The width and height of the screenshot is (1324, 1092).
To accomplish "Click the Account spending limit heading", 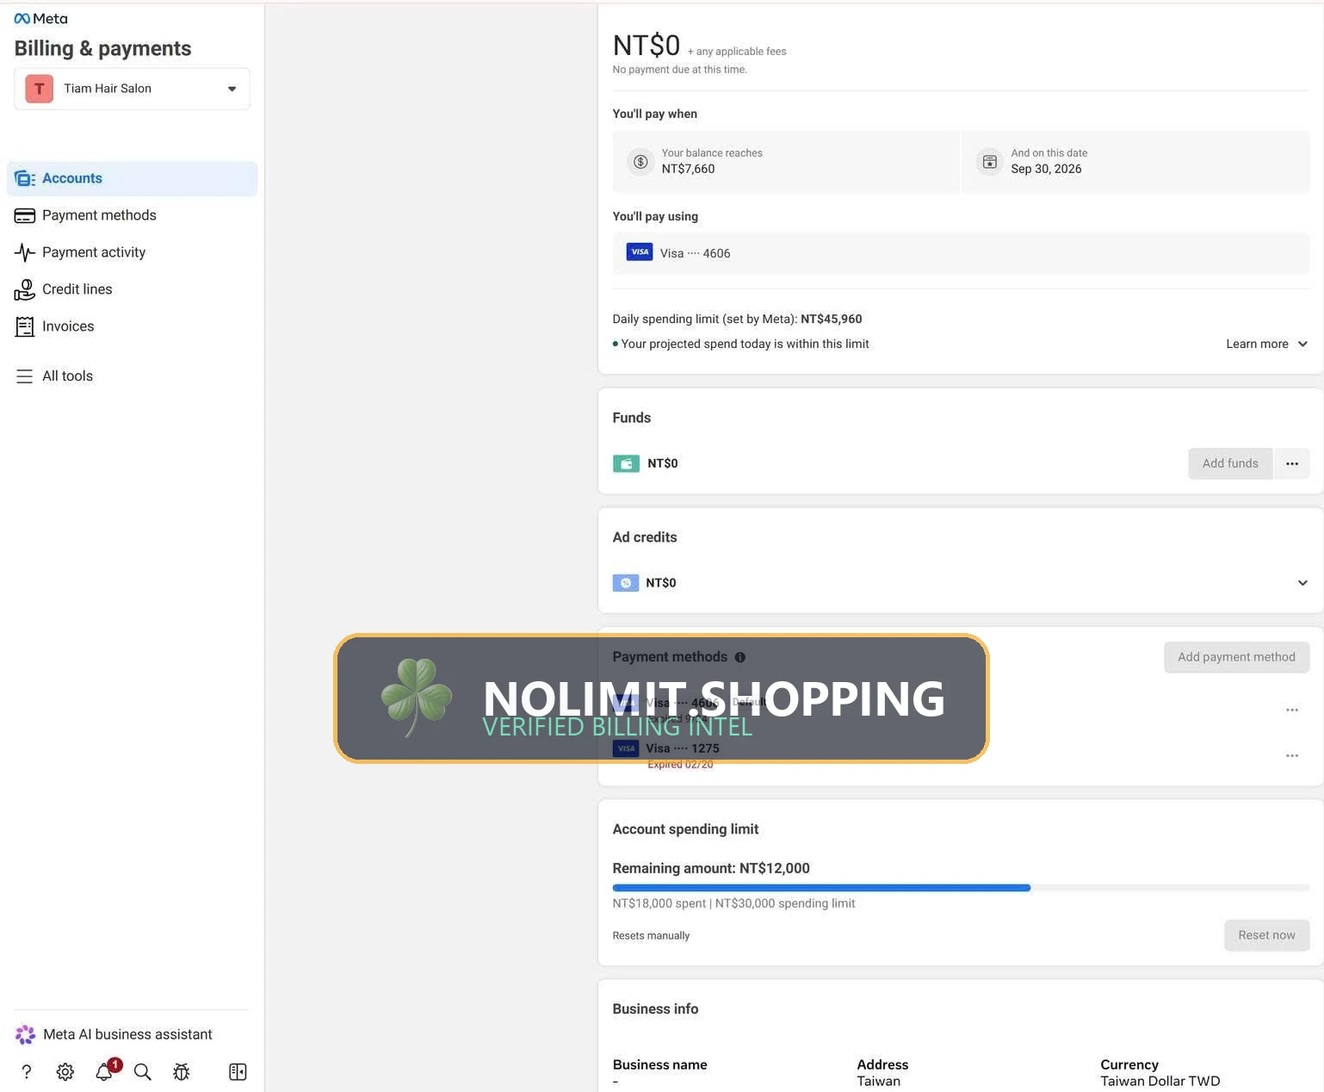I will (x=685, y=829).
